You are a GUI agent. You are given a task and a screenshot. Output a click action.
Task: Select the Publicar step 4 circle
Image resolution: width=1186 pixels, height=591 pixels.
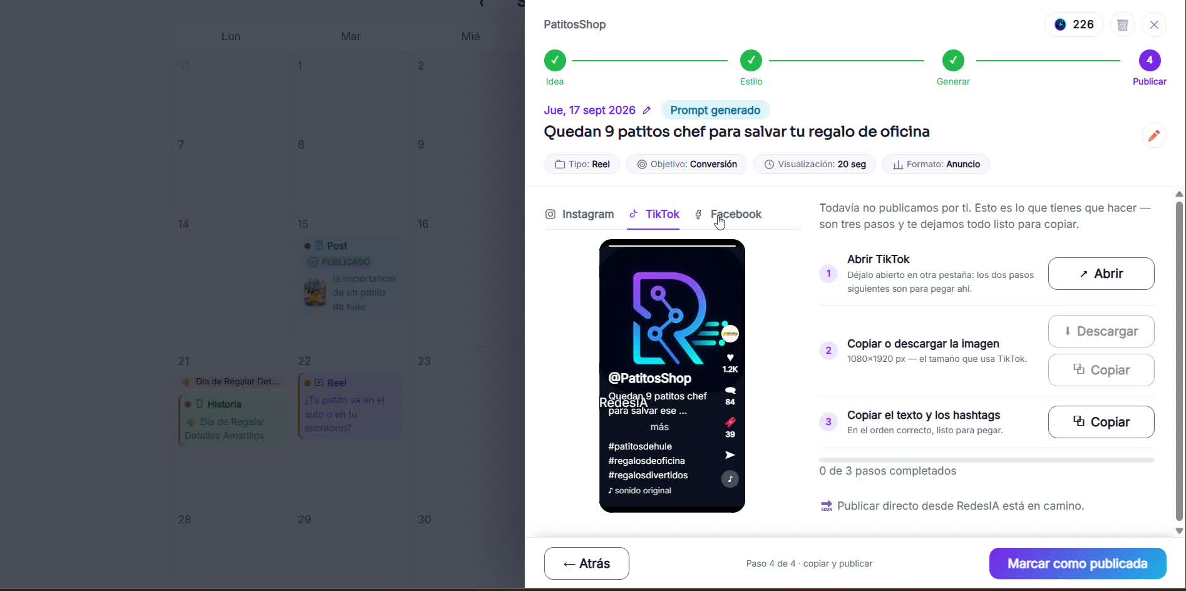(1150, 61)
